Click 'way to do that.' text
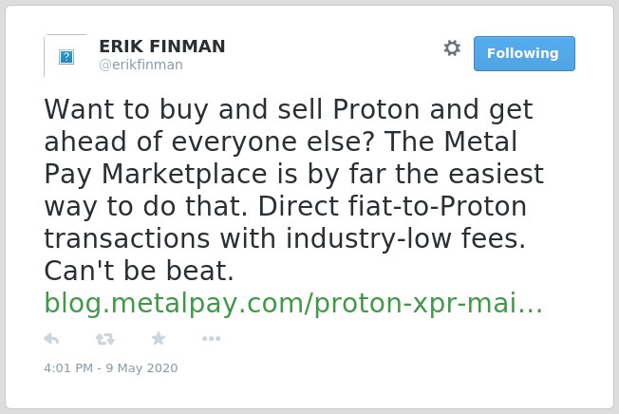Screen dimensions: 619x414 click(146, 207)
